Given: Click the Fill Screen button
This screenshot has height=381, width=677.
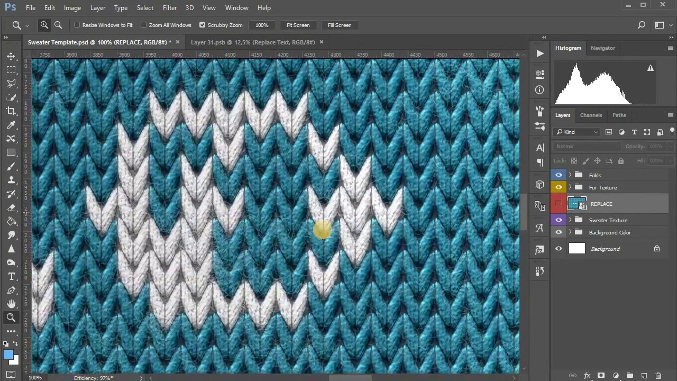Looking at the screenshot, I should point(339,25).
